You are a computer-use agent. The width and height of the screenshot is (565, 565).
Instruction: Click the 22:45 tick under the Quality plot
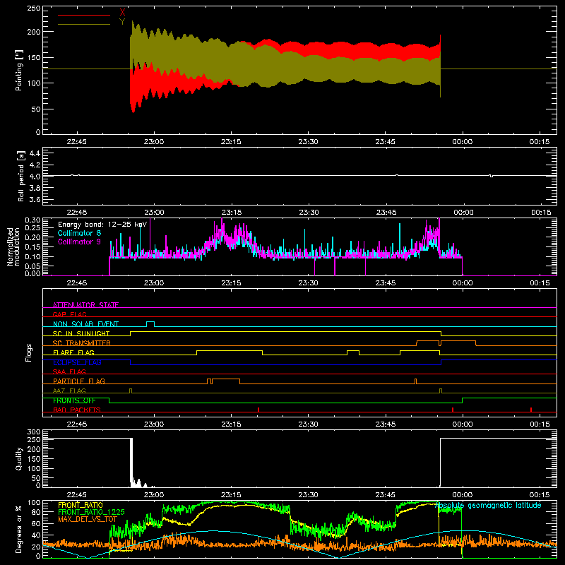coord(77,495)
